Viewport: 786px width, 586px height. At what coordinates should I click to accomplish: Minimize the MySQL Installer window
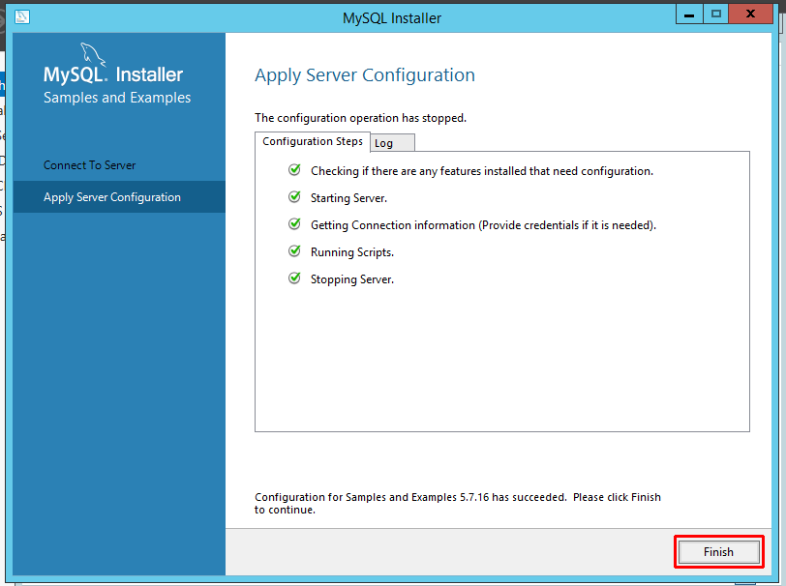[689, 14]
